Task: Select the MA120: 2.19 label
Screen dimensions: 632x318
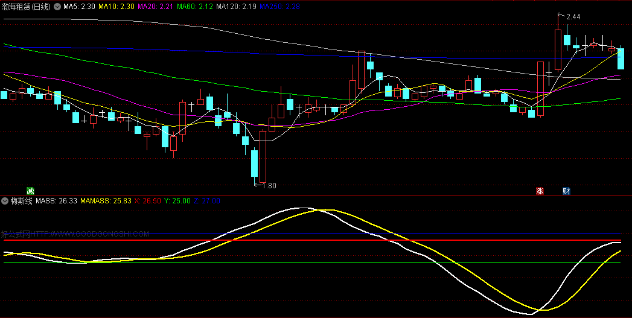Action: tap(236, 7)
